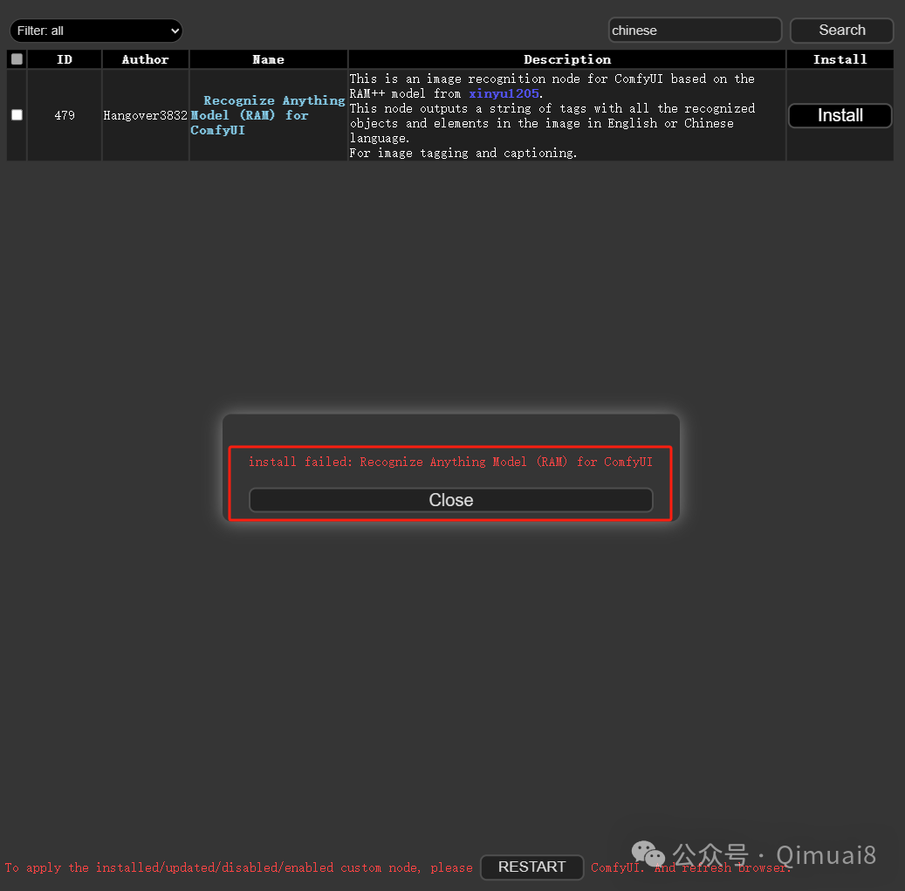This screenshot has width=905, height=891.
Task: Open the Filter: all dropdown
Action: click(x=96, y=31)
